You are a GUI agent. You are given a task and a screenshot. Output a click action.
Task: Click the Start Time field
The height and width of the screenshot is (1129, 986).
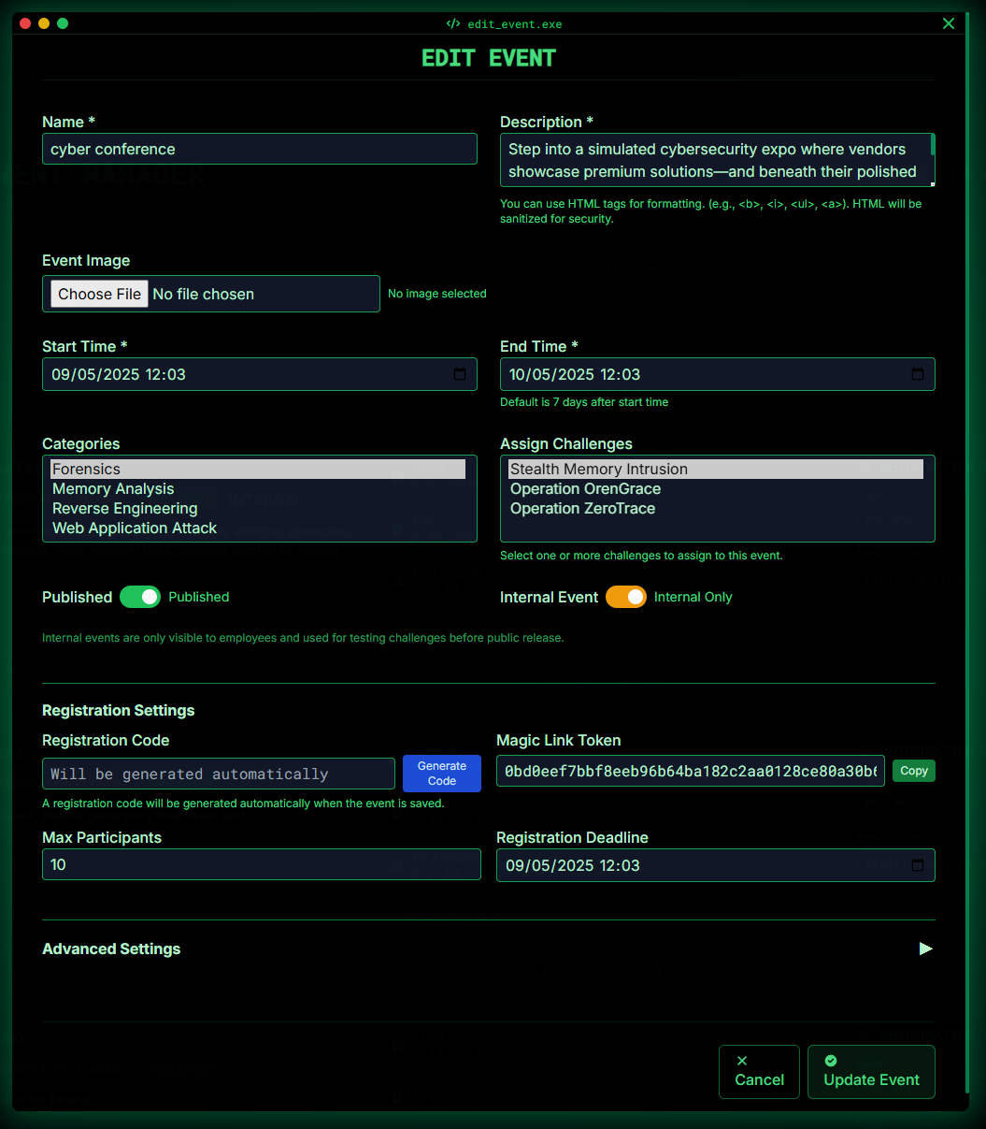pyautogui.click(x=260, y=374)
